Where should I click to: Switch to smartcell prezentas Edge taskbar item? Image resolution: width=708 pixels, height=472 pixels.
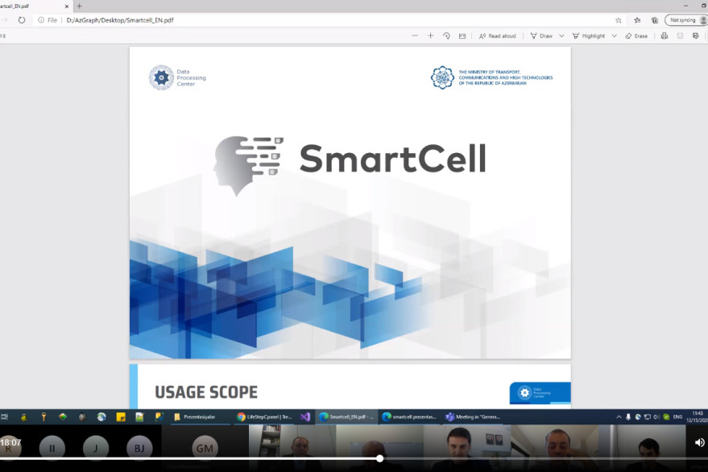[409, 417]
